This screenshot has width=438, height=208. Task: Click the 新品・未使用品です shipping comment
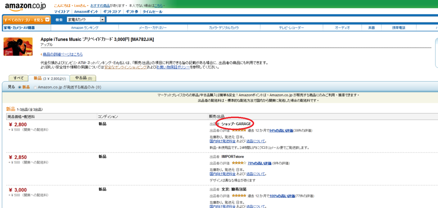[x=260, y=147]
